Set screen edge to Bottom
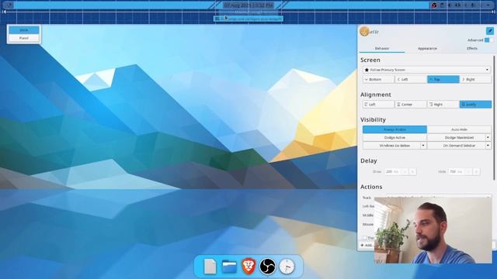Viewport: 497px width, 279px height. 379,79
